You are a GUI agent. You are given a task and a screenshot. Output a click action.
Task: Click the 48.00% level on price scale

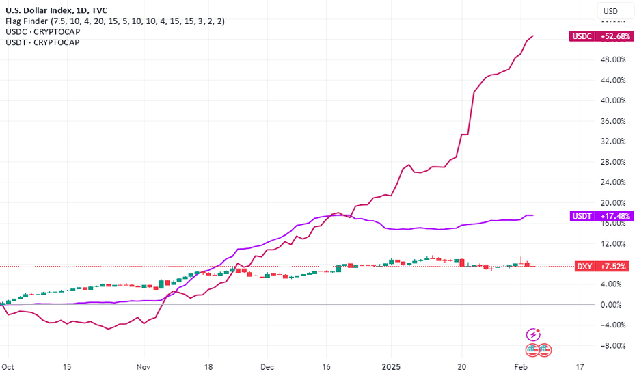(x=613, y=59)
